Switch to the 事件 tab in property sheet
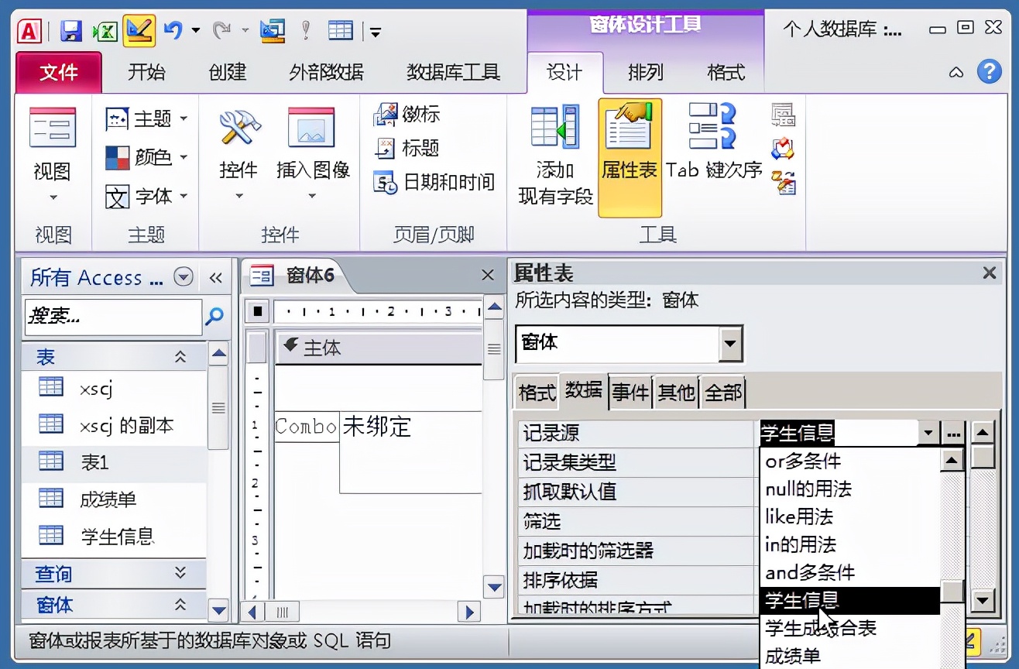 (631, 392)
